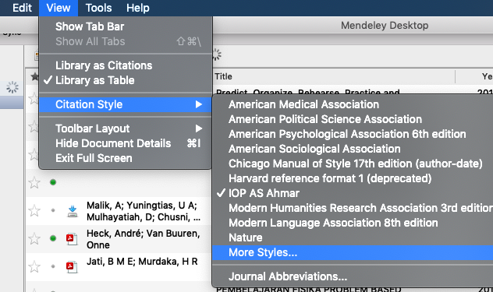Pick American Psychological Association 6th edition
This screenshot has width=493, height=292.
[353, 134]
